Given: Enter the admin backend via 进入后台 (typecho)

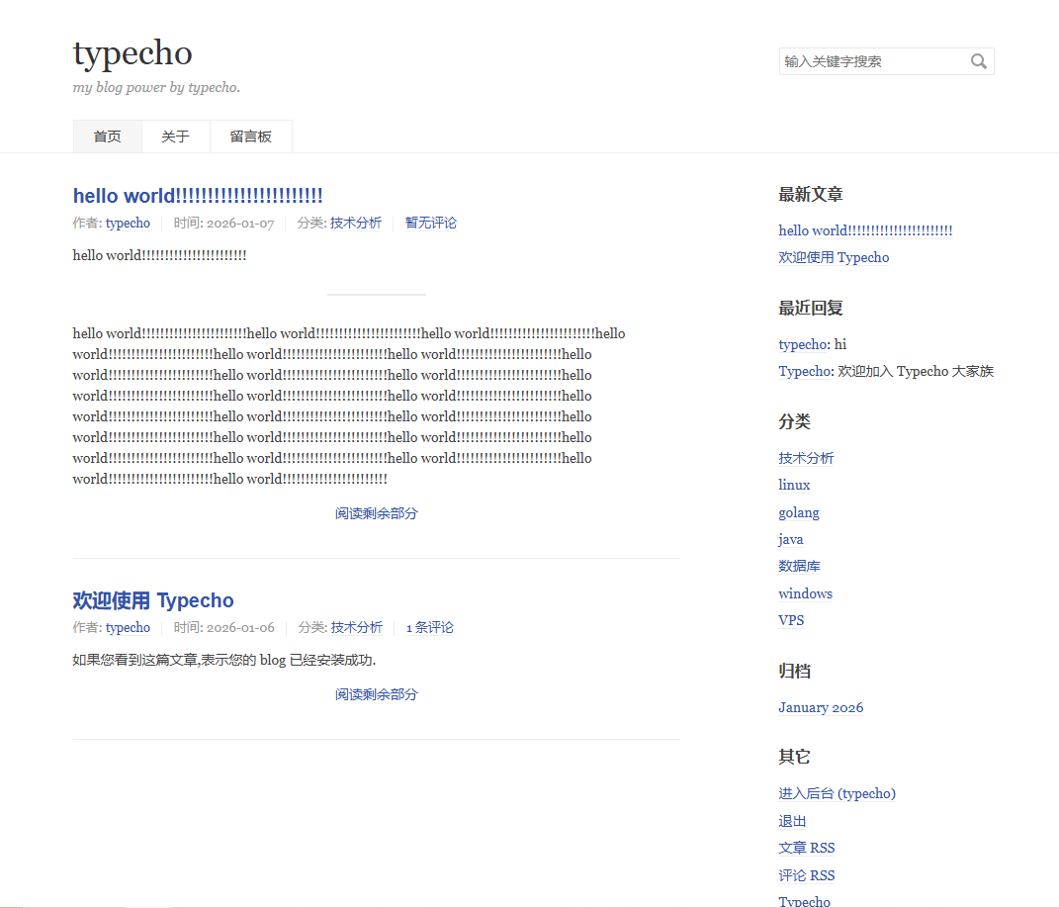Looking at the screenshot, I should (838, 793).
